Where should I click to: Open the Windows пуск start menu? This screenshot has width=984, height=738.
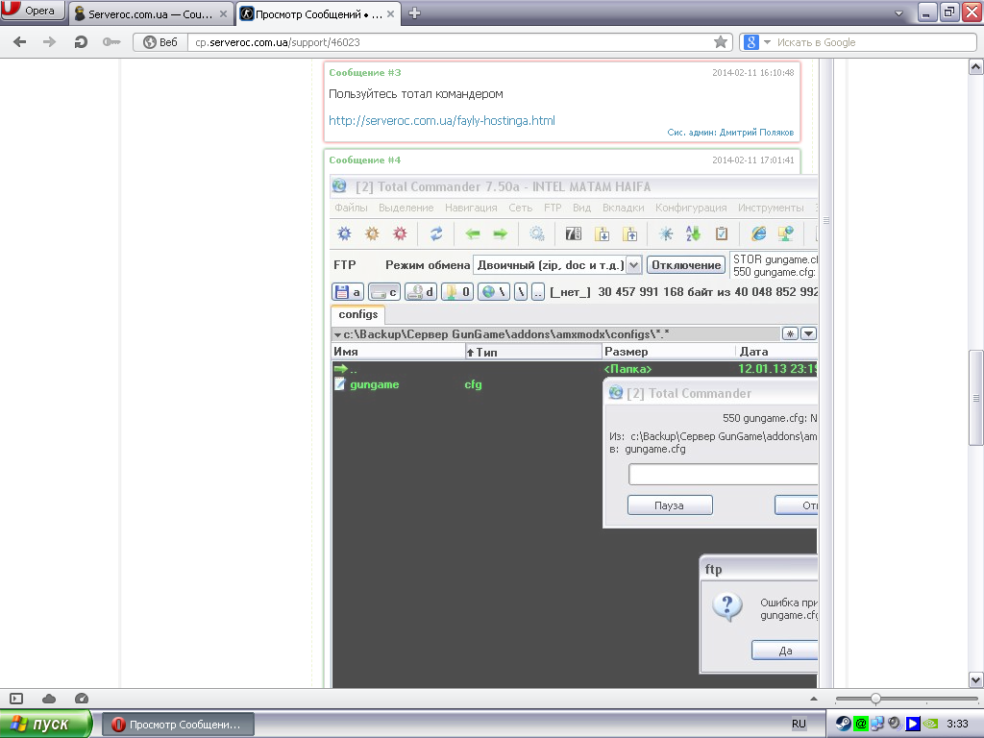pos(46,724)
